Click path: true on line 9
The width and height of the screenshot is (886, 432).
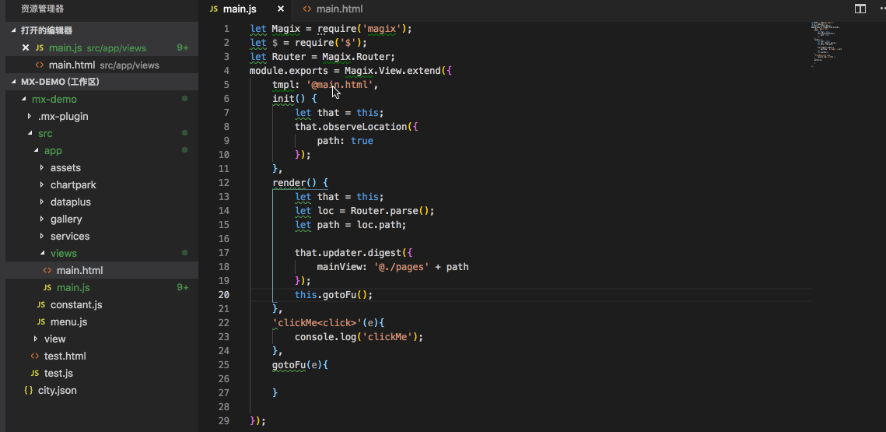click(x=345, y=141)
